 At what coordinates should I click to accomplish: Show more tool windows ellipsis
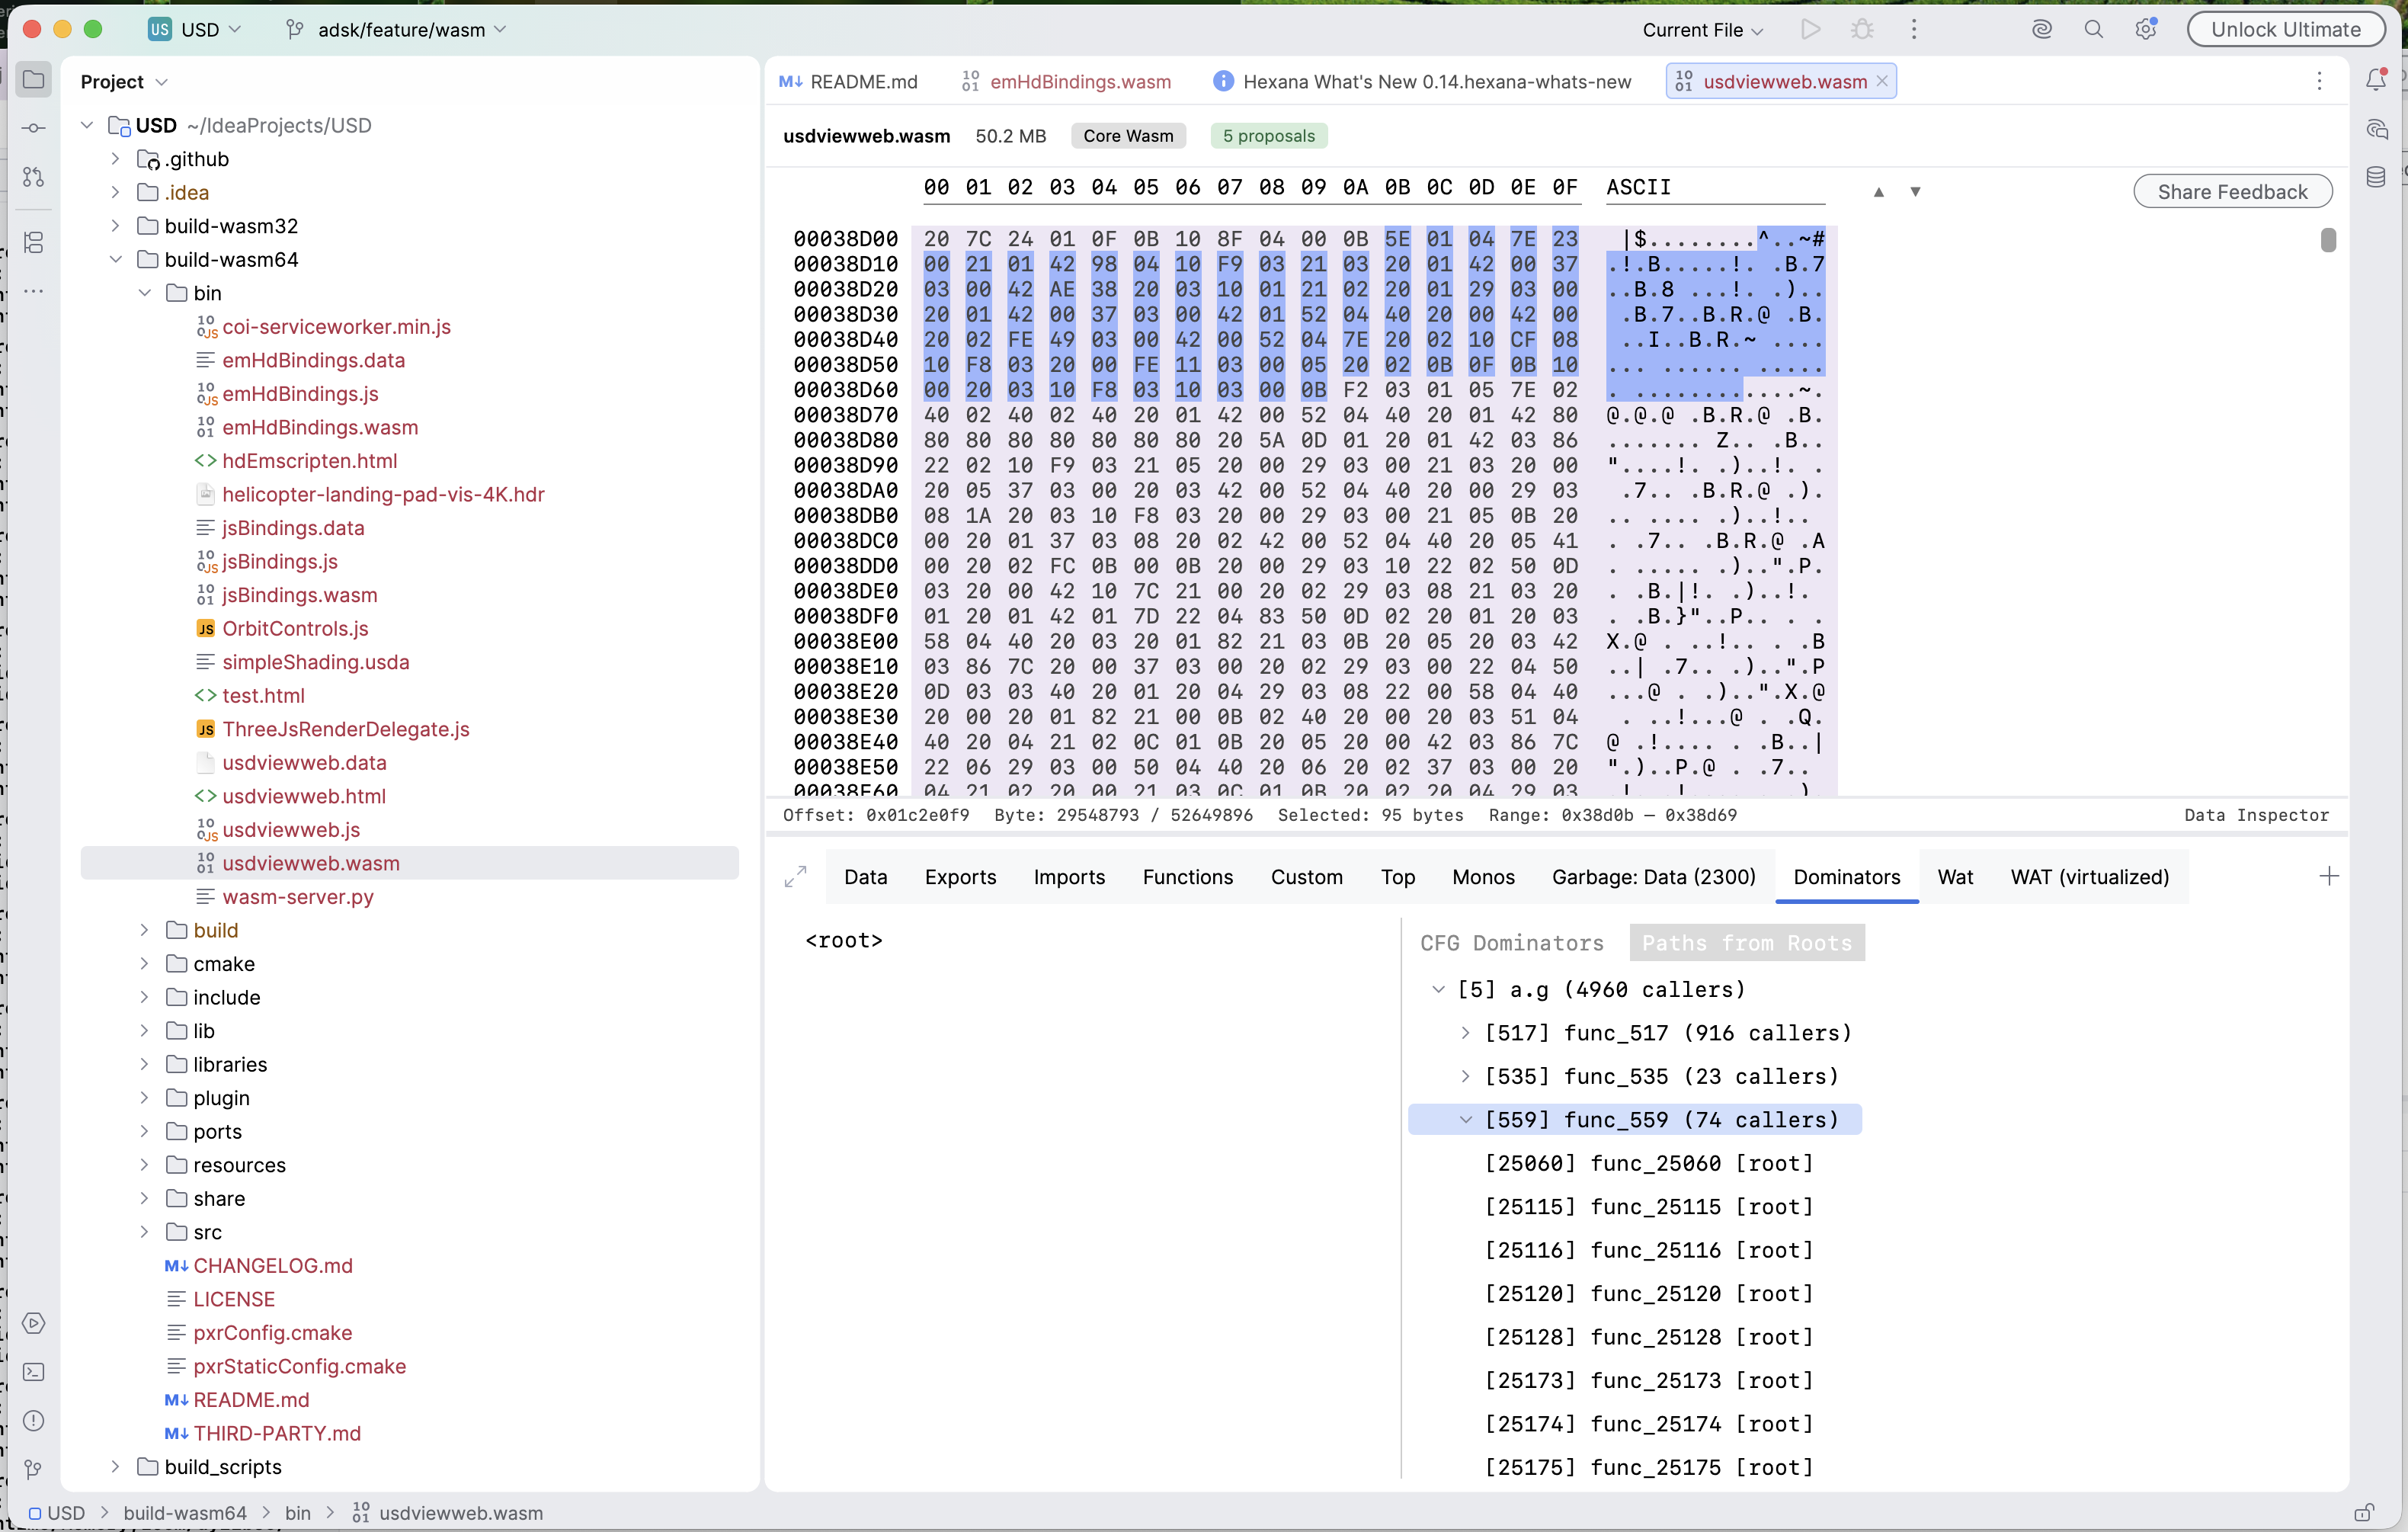tap(34, 291)
